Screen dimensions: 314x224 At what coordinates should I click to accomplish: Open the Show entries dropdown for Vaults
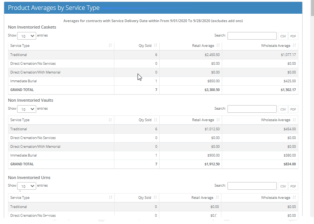[x=26, y=109]
